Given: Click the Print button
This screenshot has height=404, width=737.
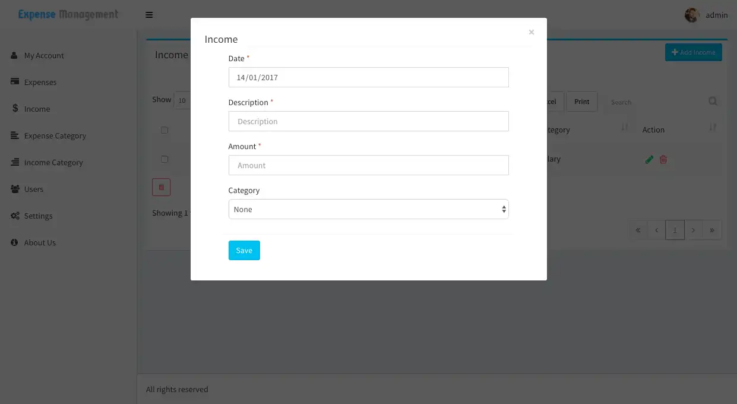Looking at the screenshot, I should 581,102.
